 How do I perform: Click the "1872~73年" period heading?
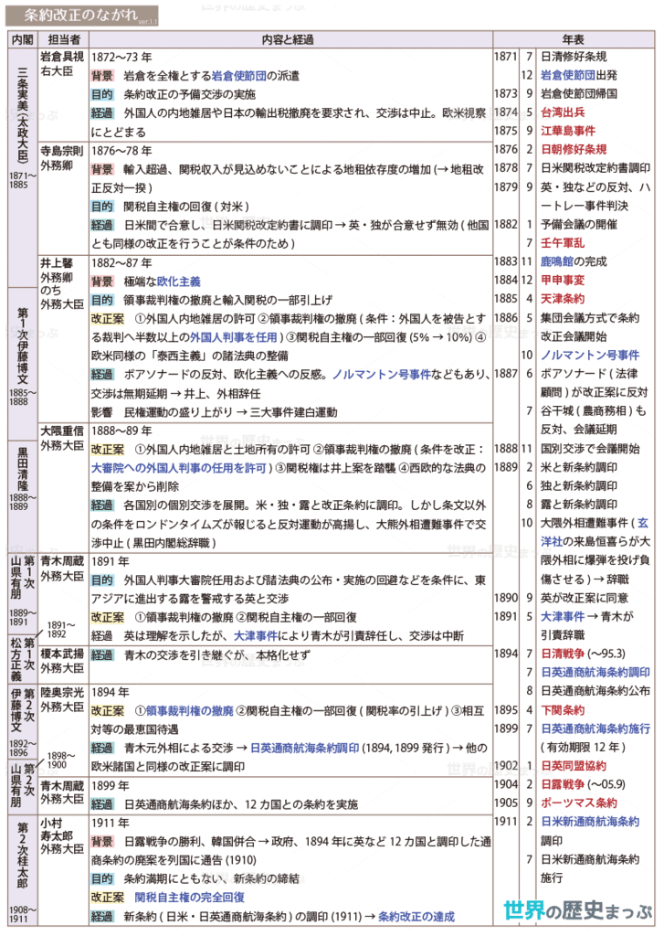tap(121, 58)
